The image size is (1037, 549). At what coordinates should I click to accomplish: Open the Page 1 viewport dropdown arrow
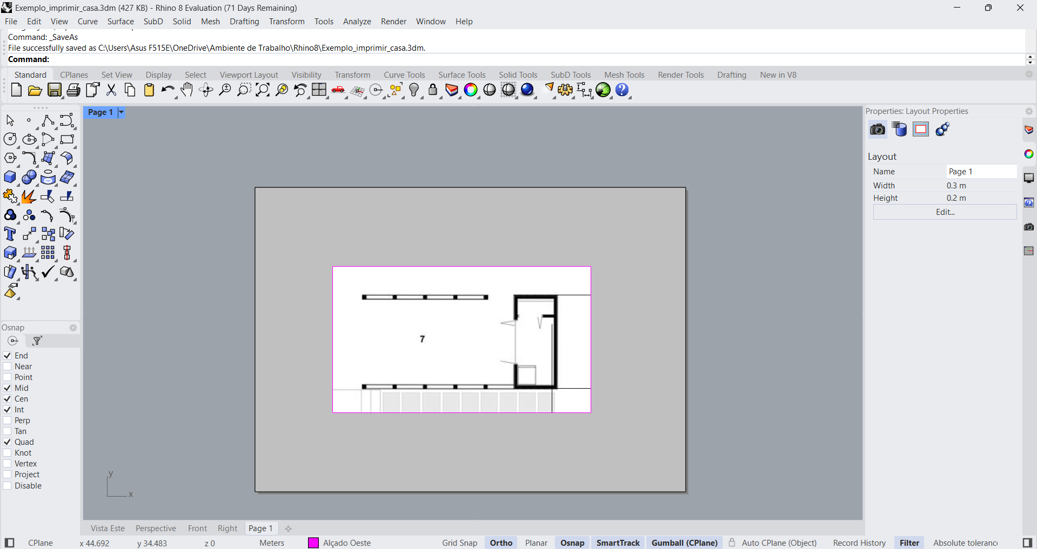pos(122,112)
